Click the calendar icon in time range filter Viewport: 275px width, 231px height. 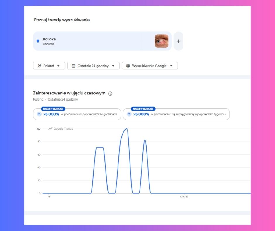coord(73,66)
